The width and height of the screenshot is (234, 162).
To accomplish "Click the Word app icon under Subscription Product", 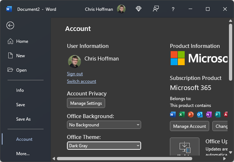I will click(x=172, y=114).
